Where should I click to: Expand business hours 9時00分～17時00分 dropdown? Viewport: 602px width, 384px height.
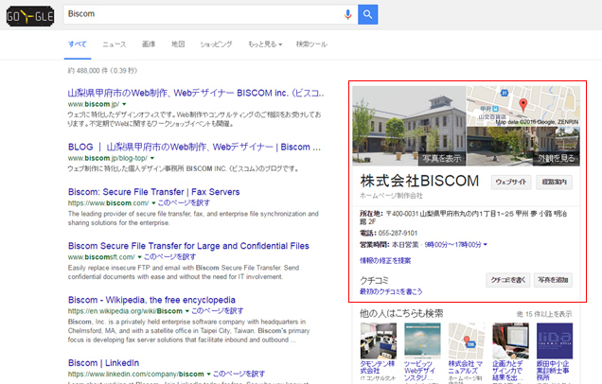(x=455, y=245)
